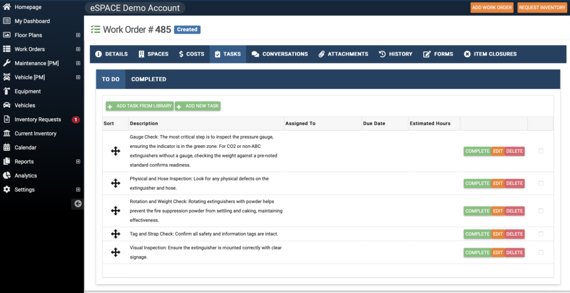Viewport: 570px width, 293px height.
Task: Mark Rotation and Weight Check task complete
Action: point(477,211)
